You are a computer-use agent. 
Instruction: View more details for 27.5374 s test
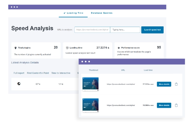click(164, 84)
